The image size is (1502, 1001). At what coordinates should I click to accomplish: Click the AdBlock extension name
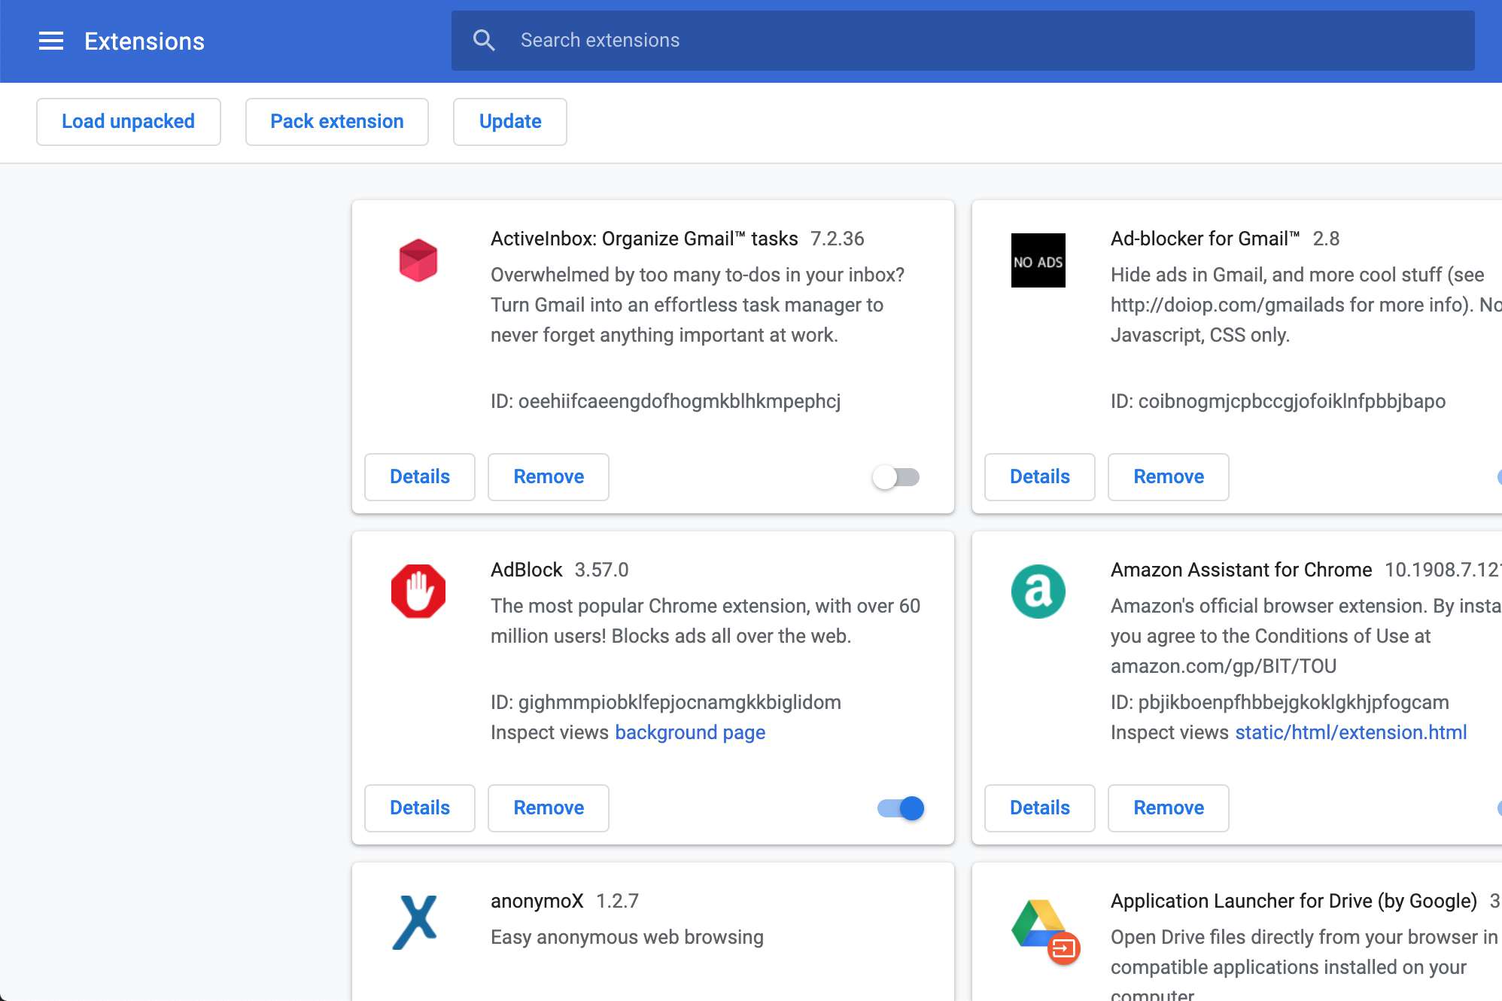point(527,570)
